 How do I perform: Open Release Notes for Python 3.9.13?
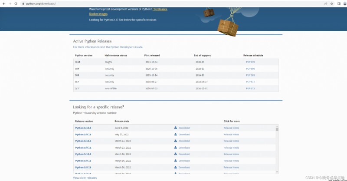tap(231, 135)
